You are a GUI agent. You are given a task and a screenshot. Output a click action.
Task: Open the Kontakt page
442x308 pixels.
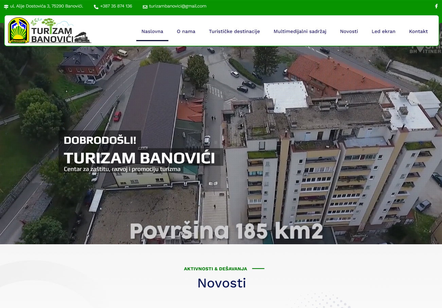[x=418, y=32]
